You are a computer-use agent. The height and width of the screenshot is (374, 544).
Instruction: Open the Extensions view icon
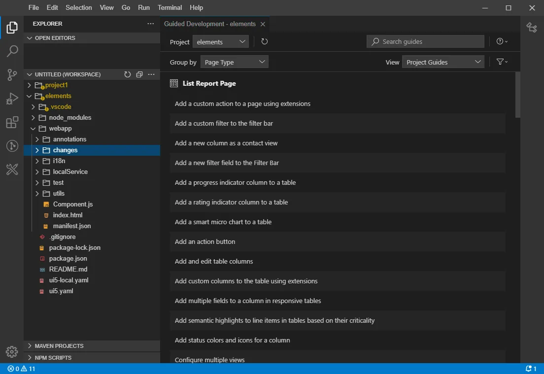pyautogui.click(x=12, y=122)
